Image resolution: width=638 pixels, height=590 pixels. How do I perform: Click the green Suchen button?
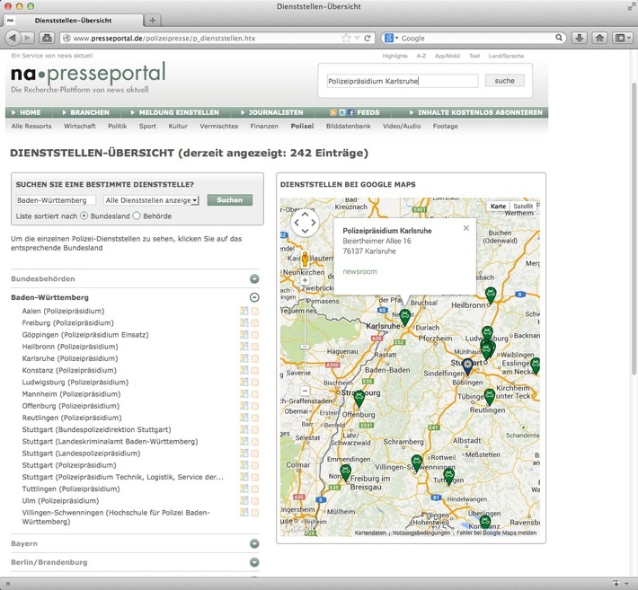point(229,199)
